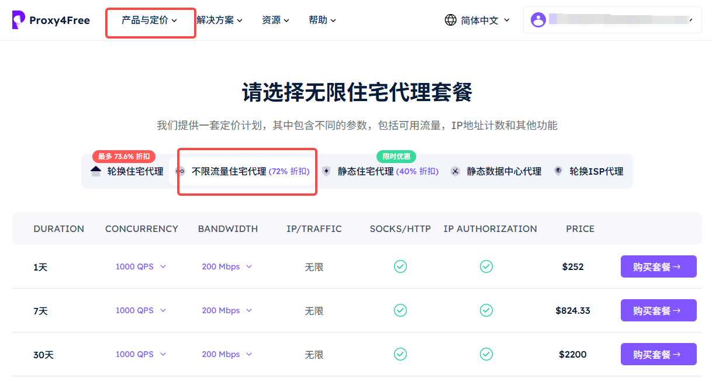Screen dimensions: 712x381
Task: Click 购买套餐 button for the 1天 plan
Action: [658, 266]
